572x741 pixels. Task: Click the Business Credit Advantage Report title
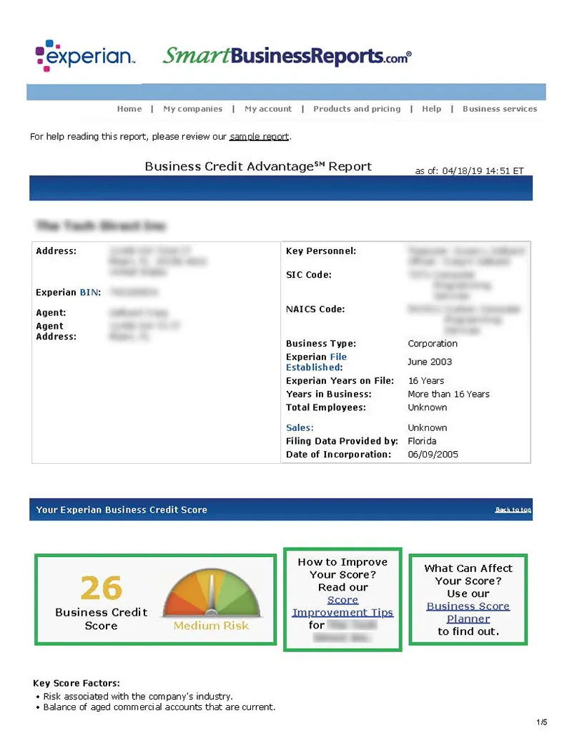click(x=258, y=166)
